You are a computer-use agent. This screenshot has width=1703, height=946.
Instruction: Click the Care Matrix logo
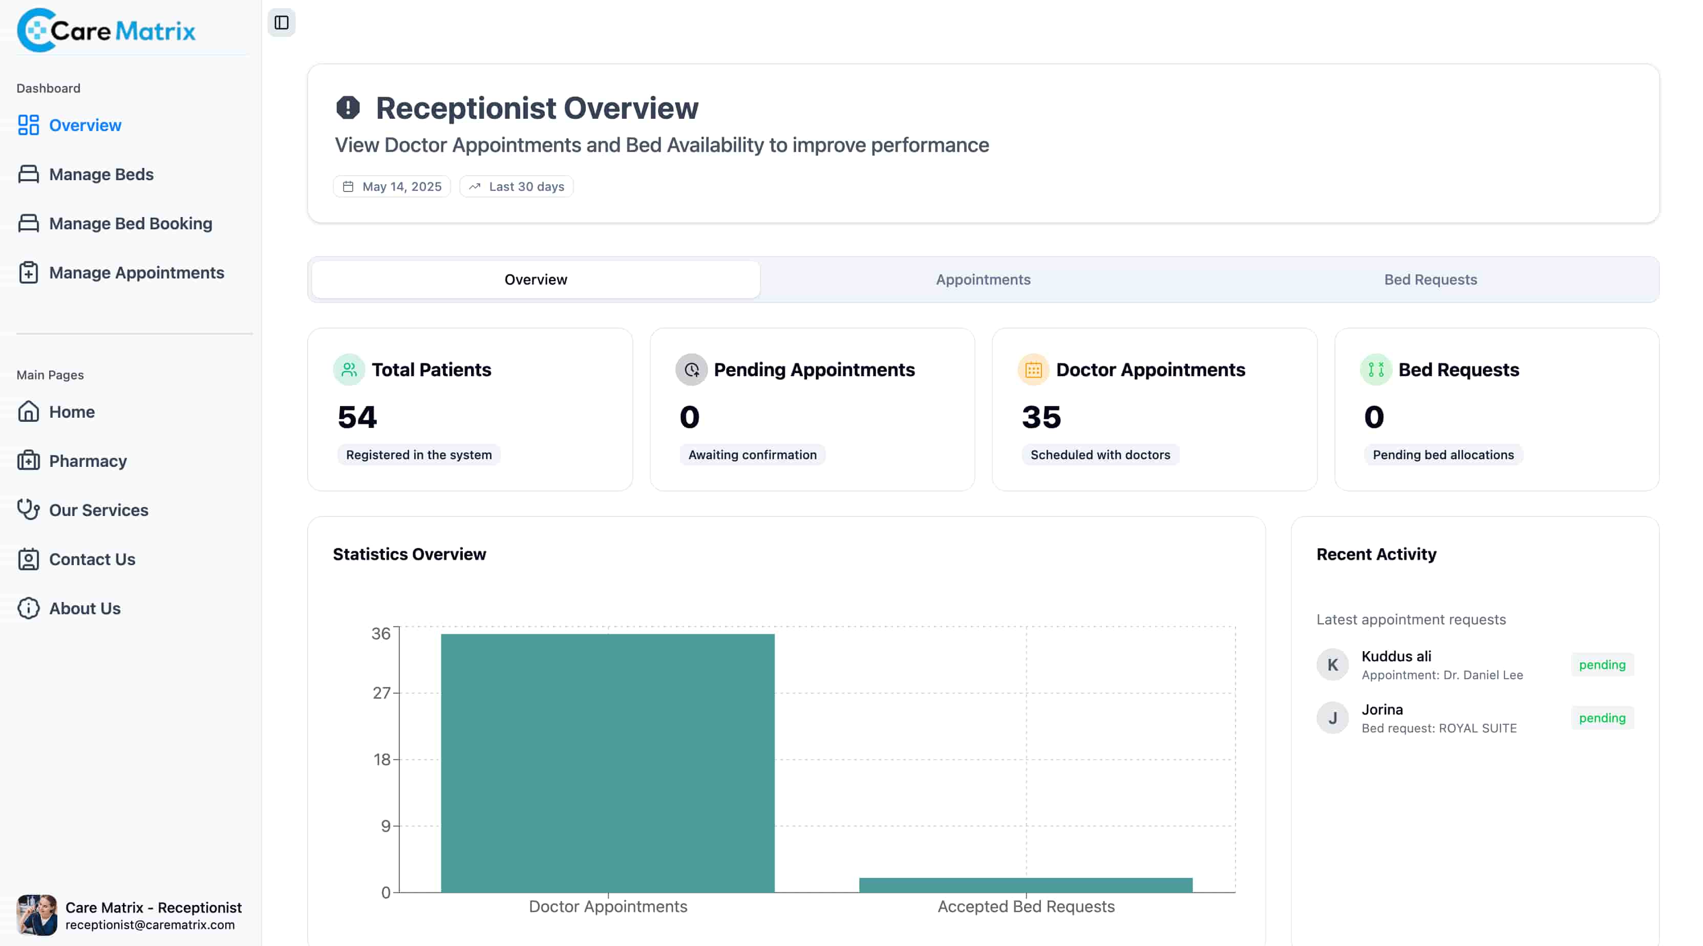(106, 30)
